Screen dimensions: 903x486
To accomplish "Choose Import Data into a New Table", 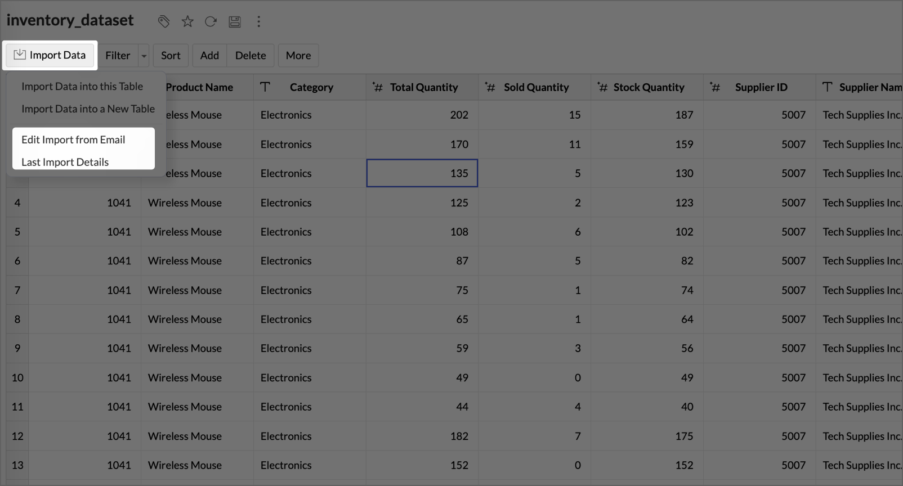I will point(88,109).
